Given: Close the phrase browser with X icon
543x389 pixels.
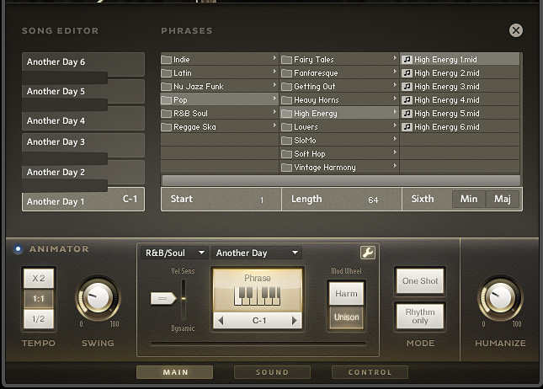Looking at the screenshot, I should coord(515,30).
